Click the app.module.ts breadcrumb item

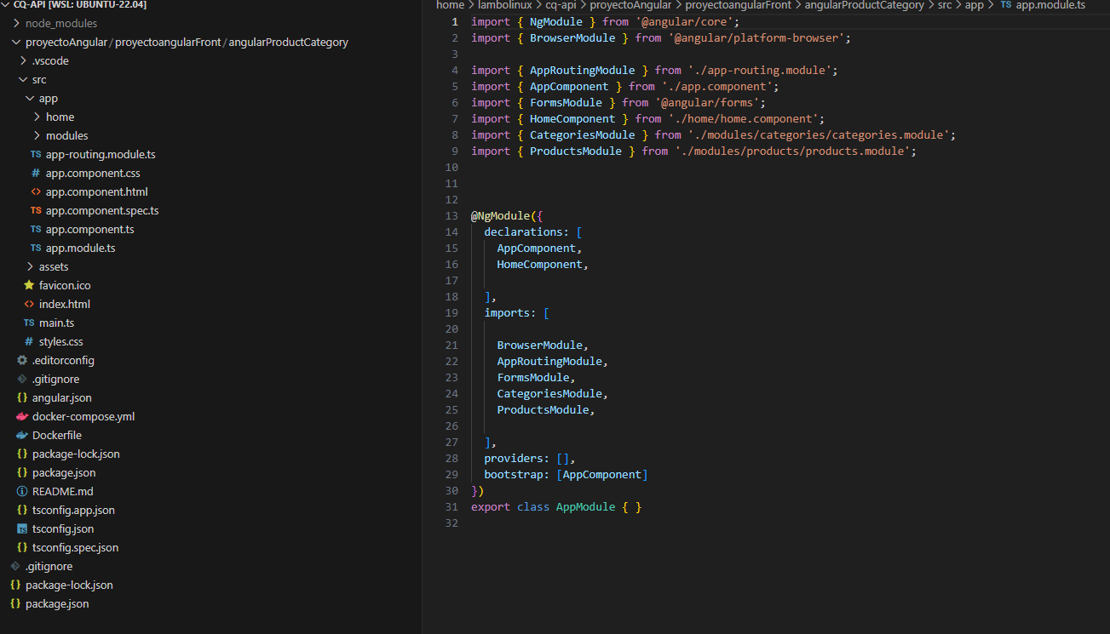[x=1050, y=5]
